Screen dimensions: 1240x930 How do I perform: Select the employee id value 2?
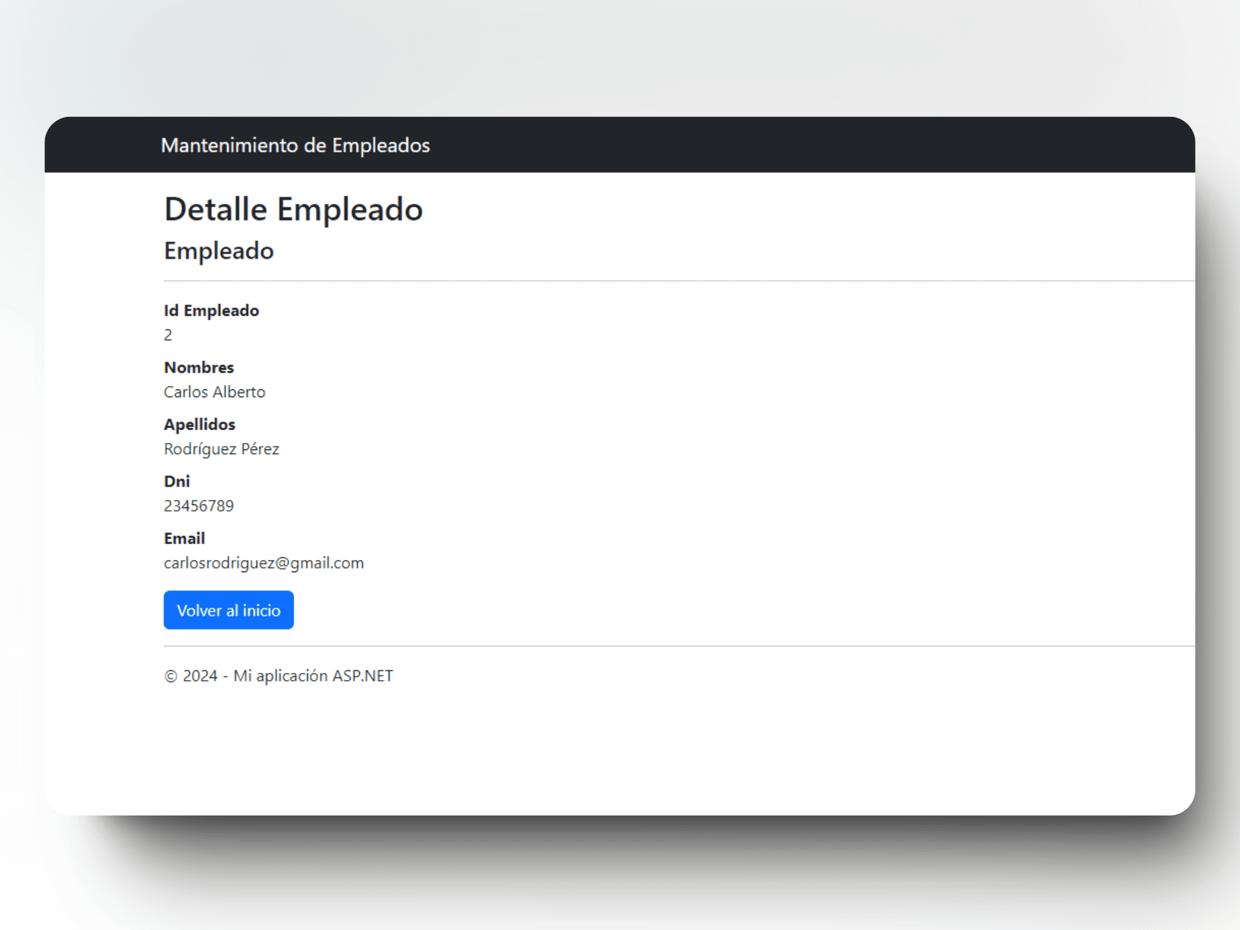pos(168,335)
